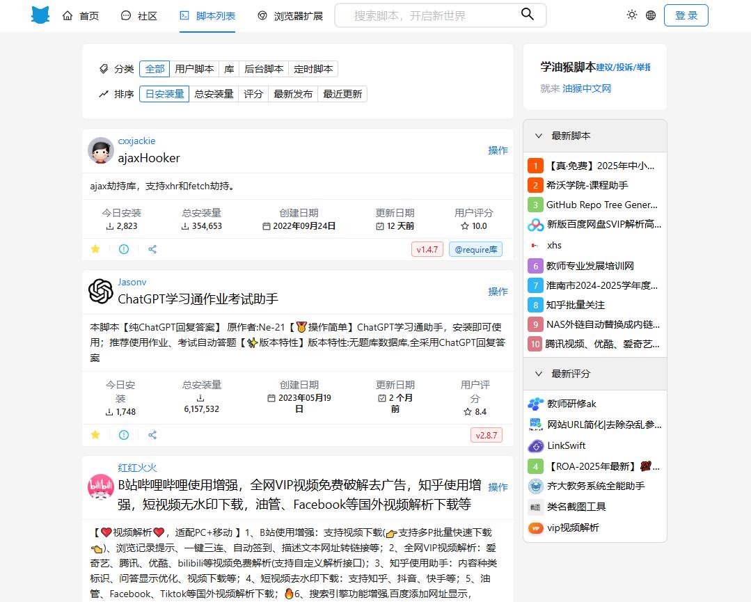The width and height of the screenshot is (751, 602).
Task: Open ChatGPT学习通作业考试助手 title link
Action: [x=198, y=299]
